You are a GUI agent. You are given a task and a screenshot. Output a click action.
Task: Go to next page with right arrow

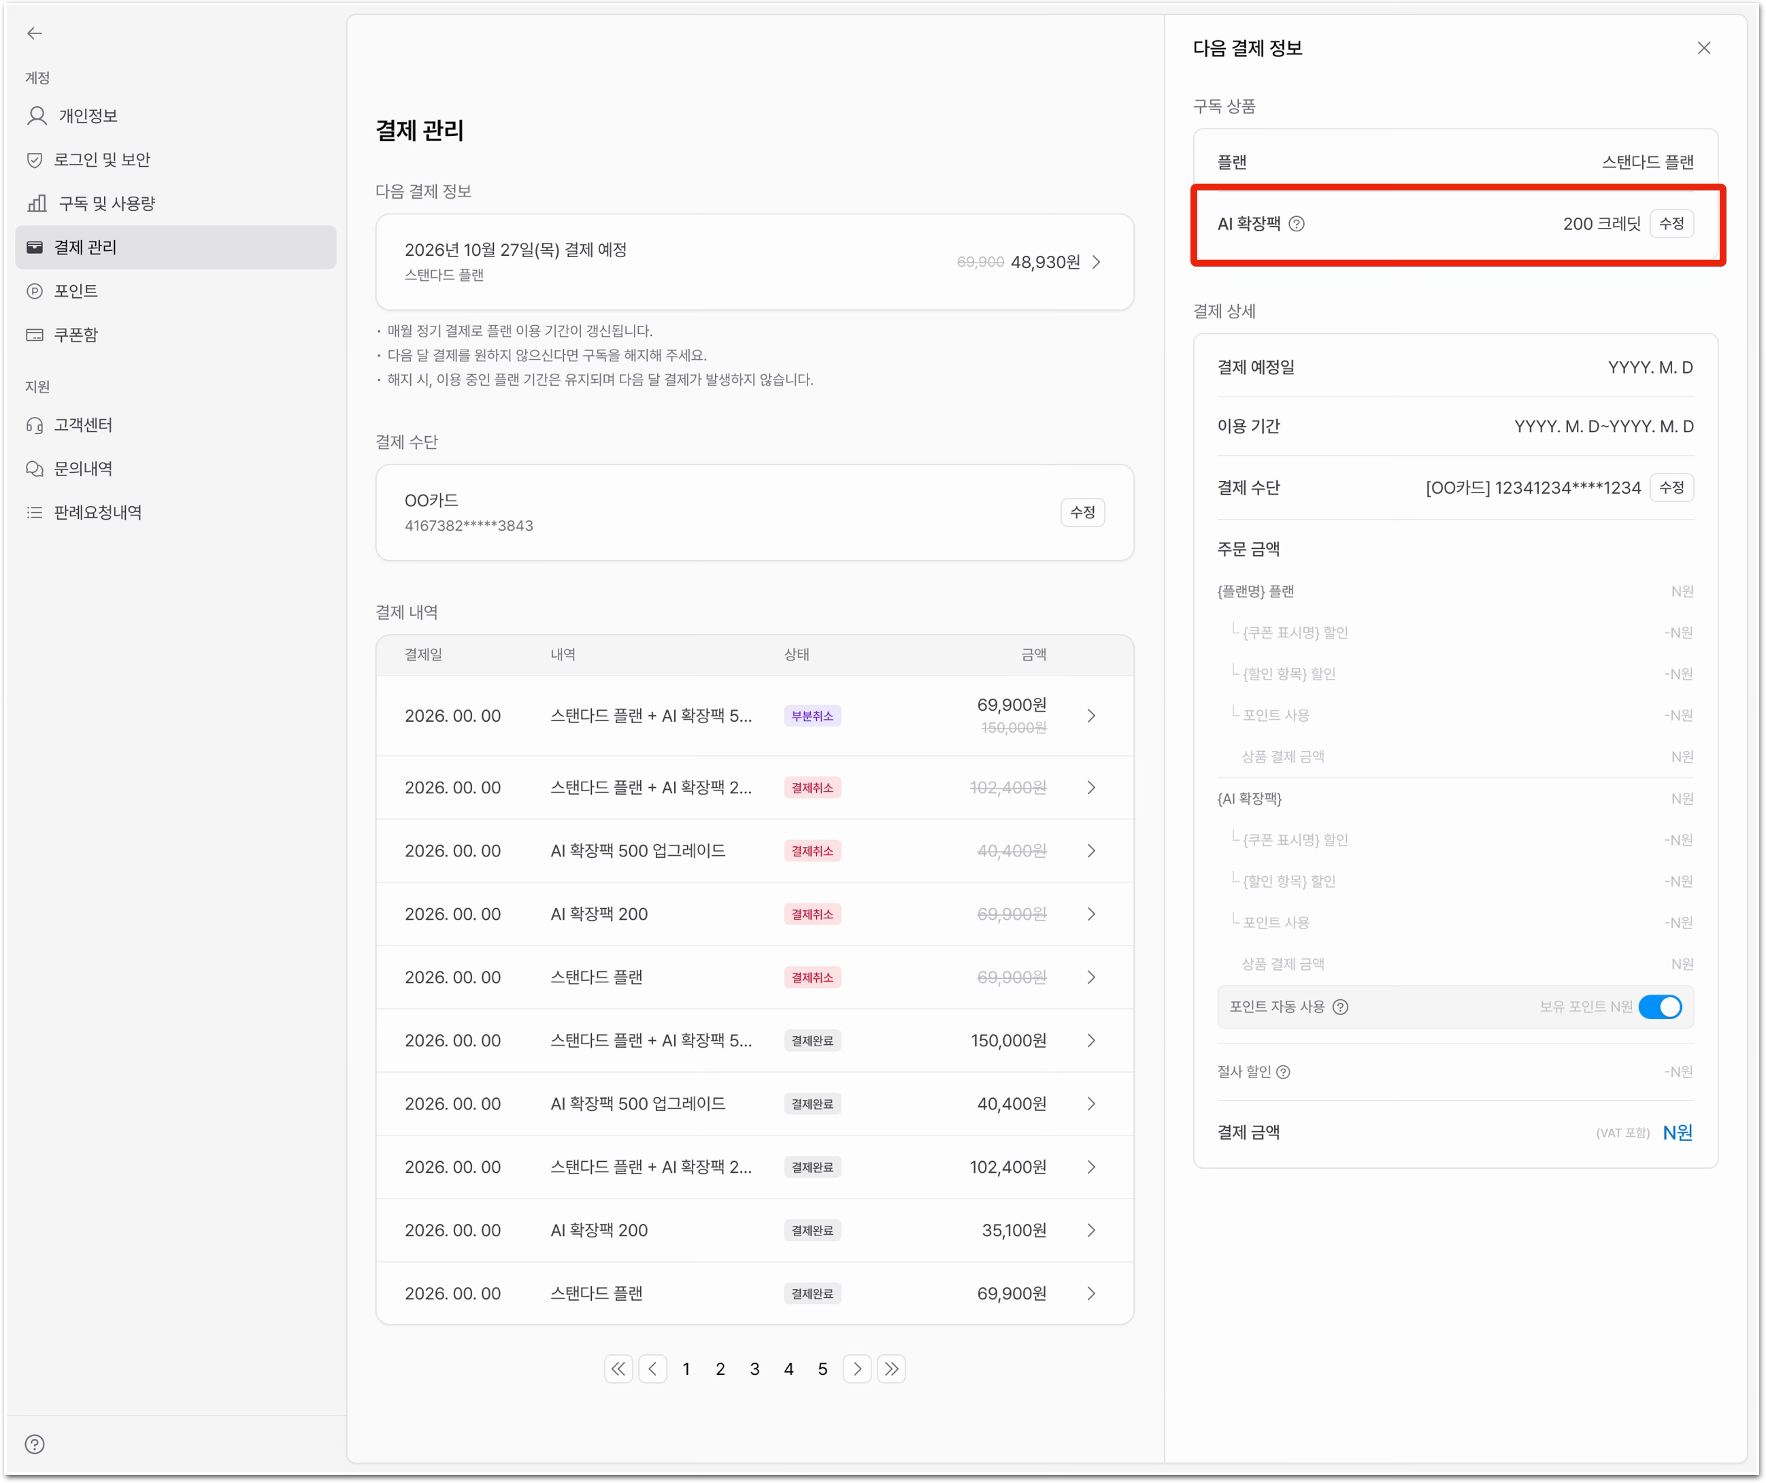pos(857,1369)
